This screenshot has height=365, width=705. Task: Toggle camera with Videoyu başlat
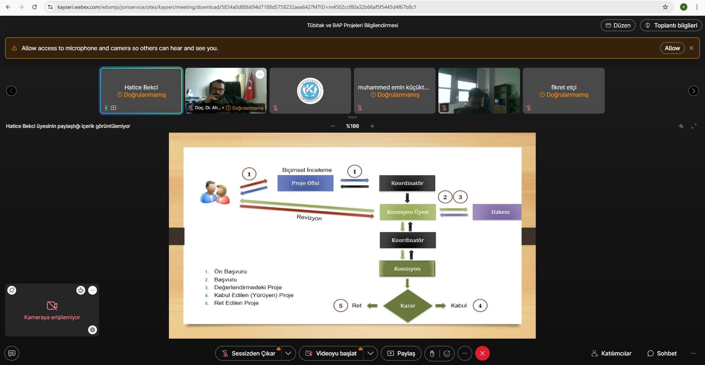click(332, 353)
